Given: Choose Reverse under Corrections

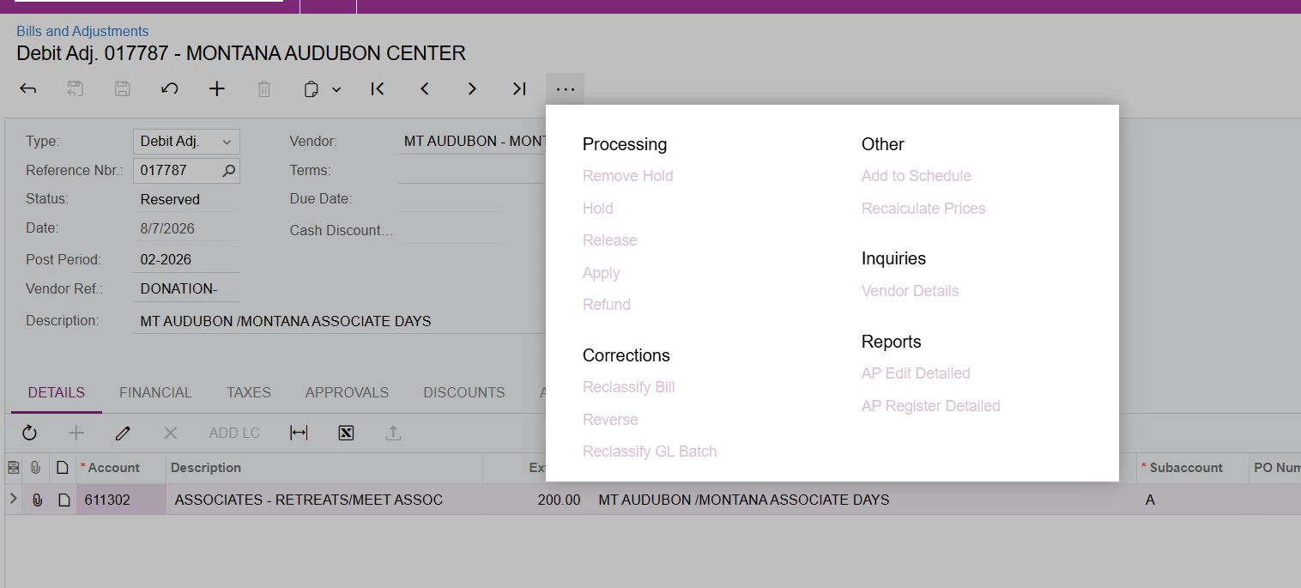Looking at the screenshot, I should (610, 420).
